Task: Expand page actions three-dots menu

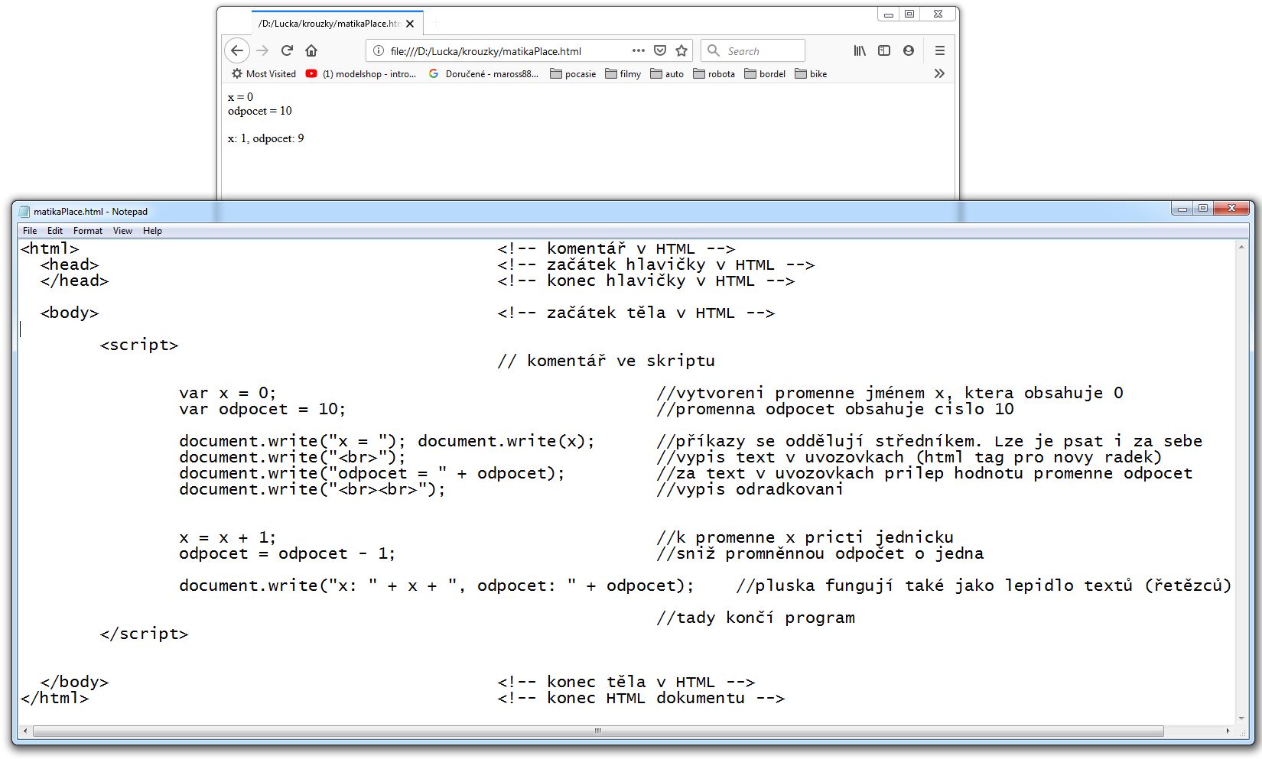Action: [639, 50]
